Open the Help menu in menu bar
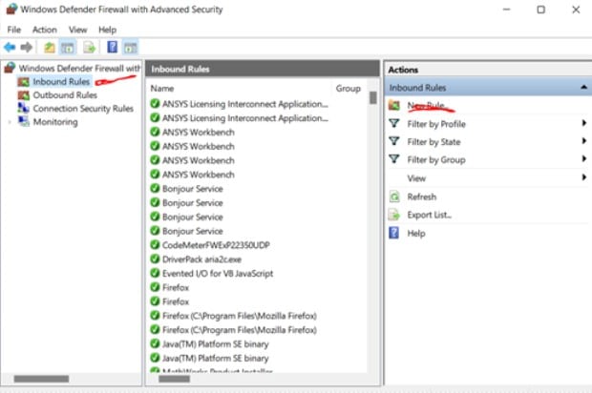The height and width of the screenshot is (393, 592). click(107, 30)
